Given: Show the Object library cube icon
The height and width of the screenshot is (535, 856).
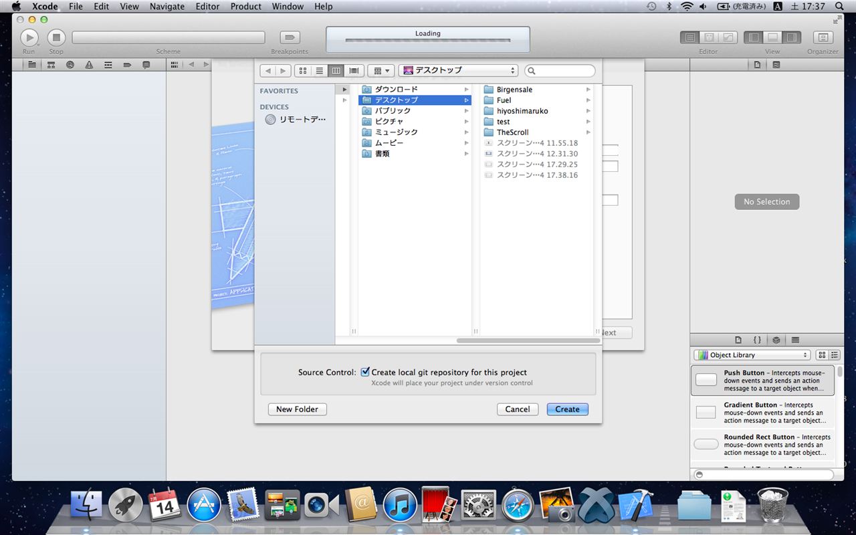Looking at the screenshot, I should pos(776,340).
